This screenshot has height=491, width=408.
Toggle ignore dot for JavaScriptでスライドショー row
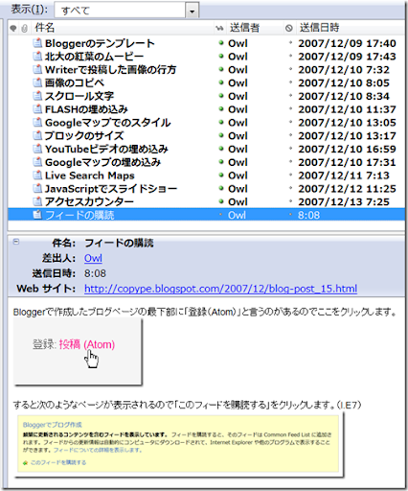pyautogui.click(x=290, y=188)
